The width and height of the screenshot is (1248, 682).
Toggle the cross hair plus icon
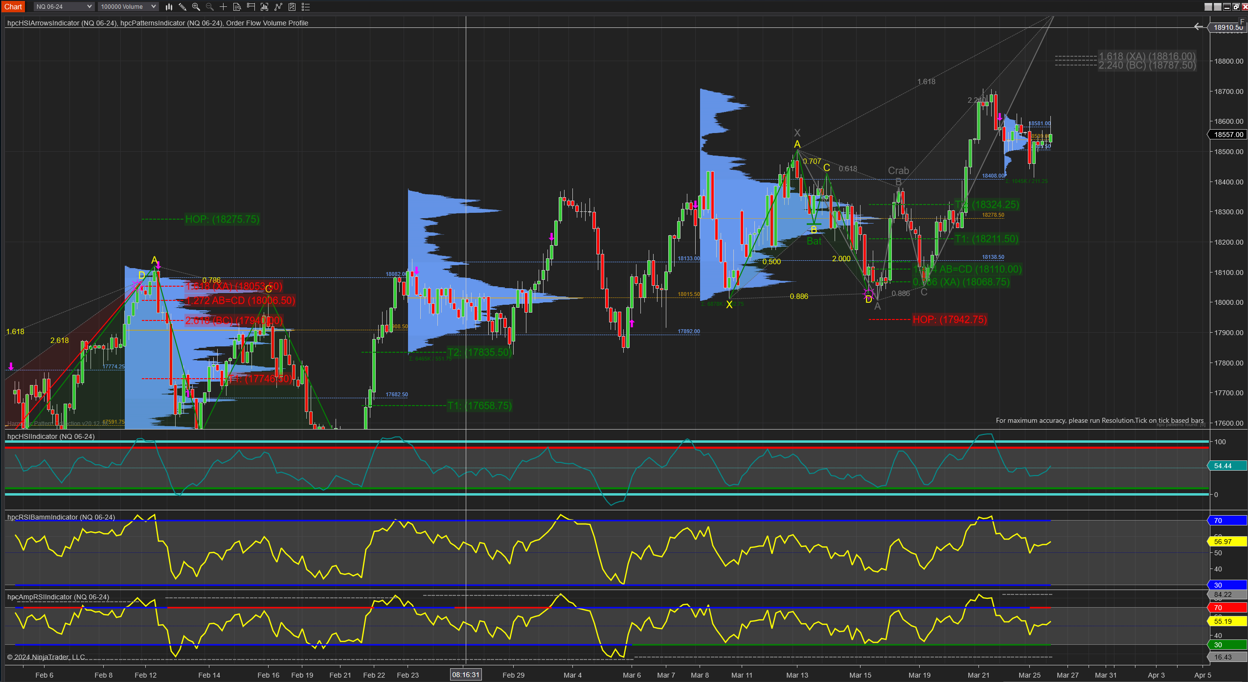pyautogui.click(x=223, y=6)
